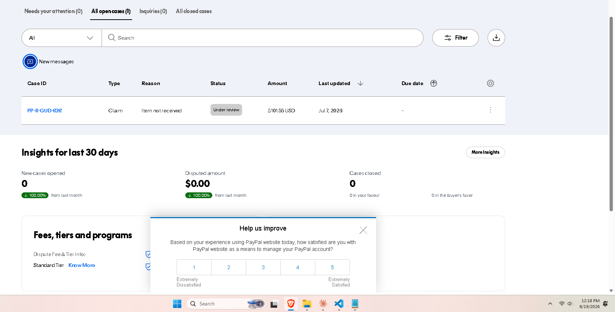Click the Item not received reason cell
This screenshot has width=615, height=312.
coord(162,111)
